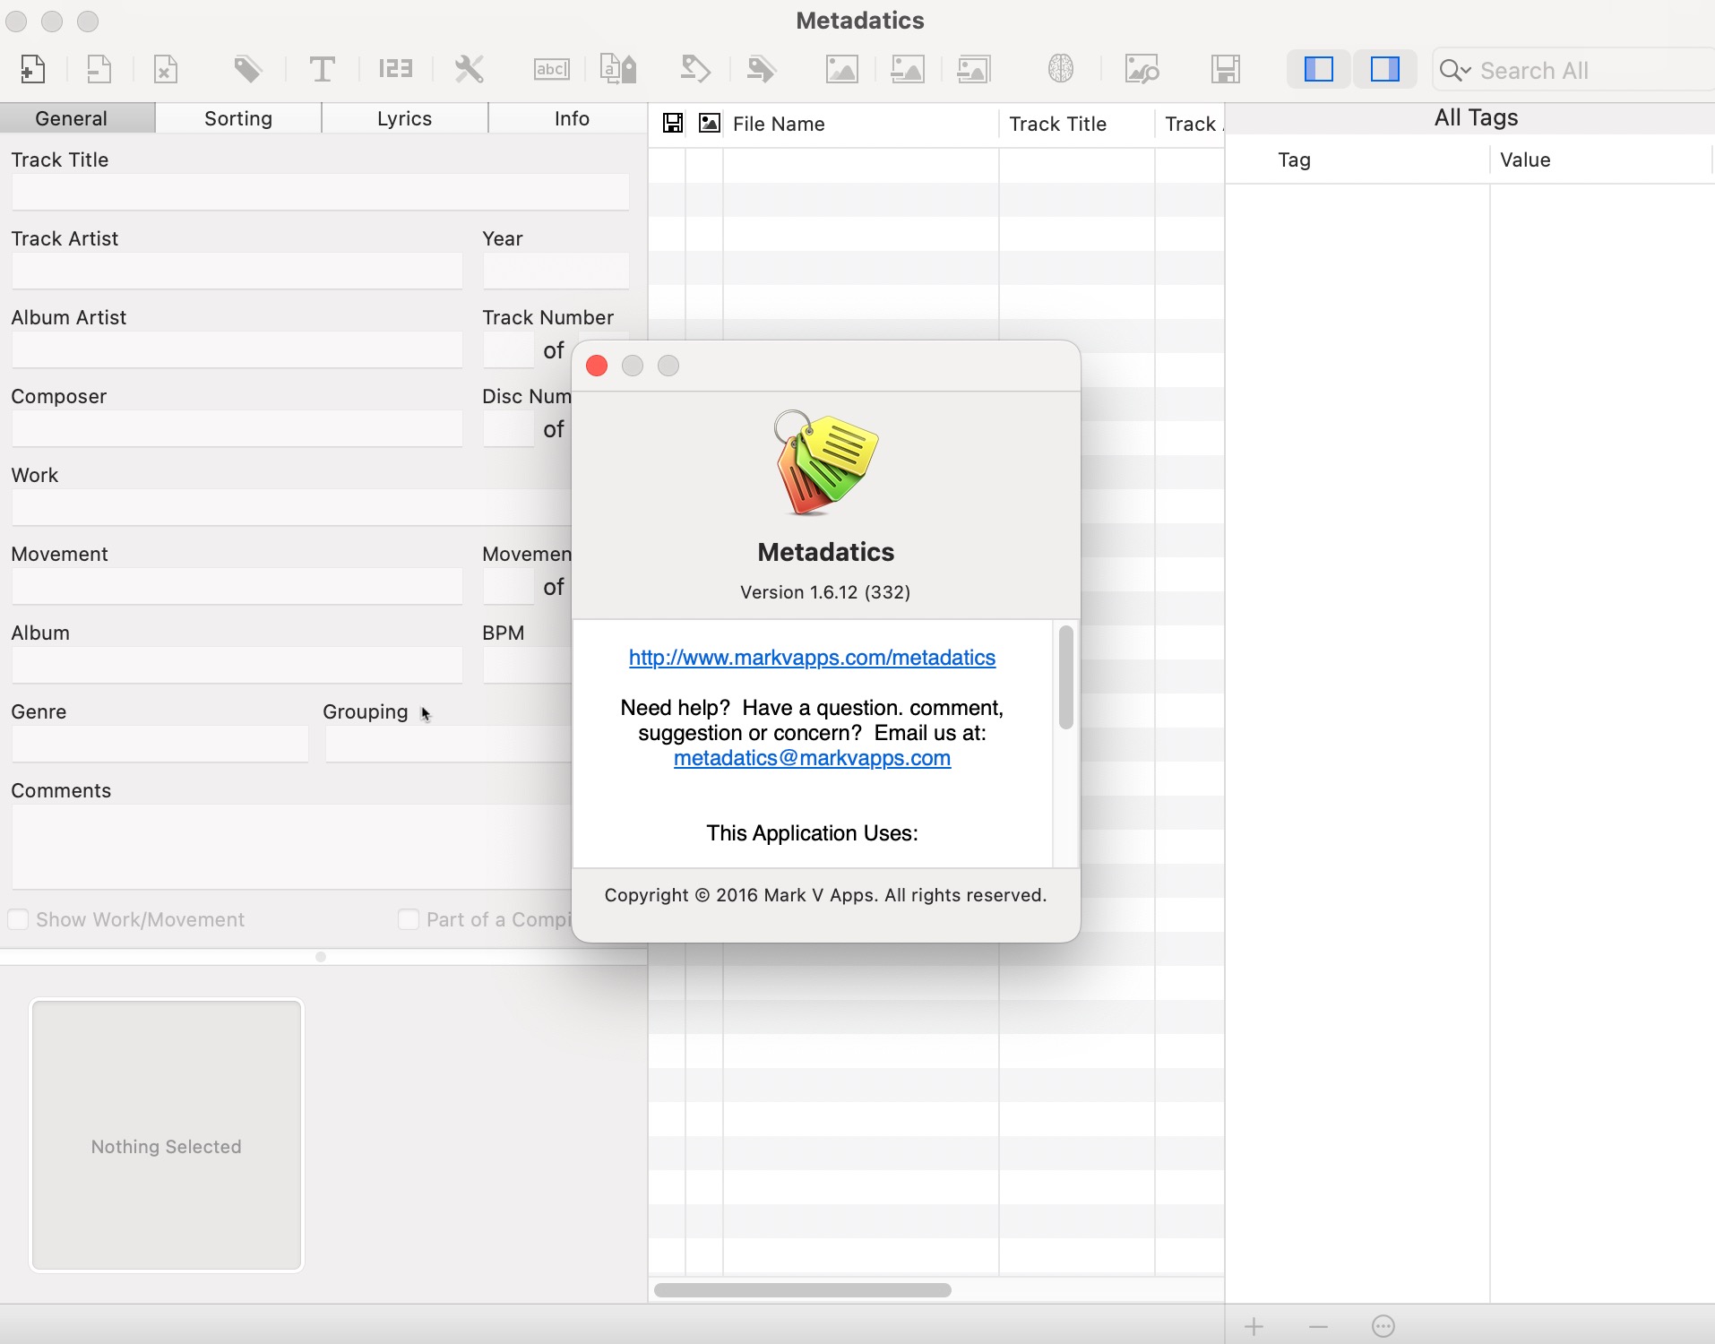Click the file-name-to-tag conversion icon
Viewport: 1715px width, 1344px height.
pyautogui.click(x=618, y=69)
